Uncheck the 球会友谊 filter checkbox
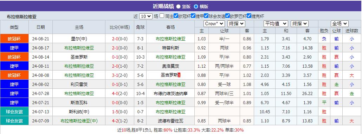Viewport: 362px width, 134px height. (206, 16)
